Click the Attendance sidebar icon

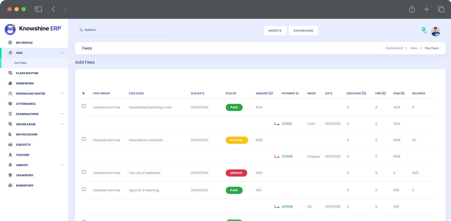pyautogui.click(x=10, y=104)
